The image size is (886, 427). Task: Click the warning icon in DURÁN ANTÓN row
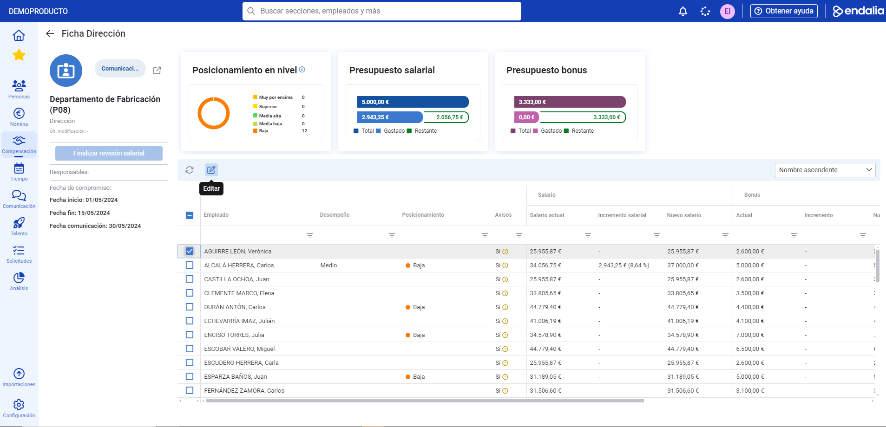tap(505, 307)
